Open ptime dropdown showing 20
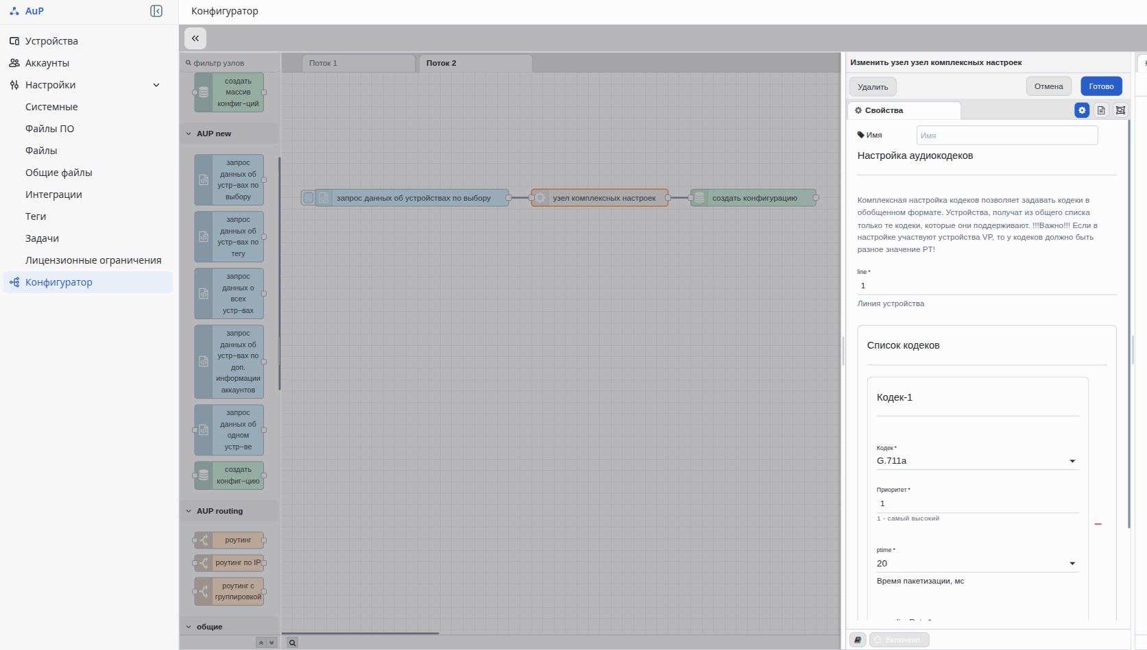1147x650 pixels. (978, 564)
